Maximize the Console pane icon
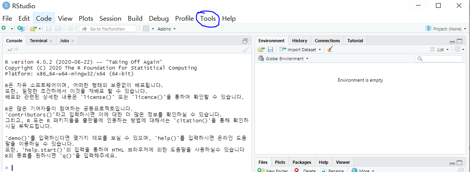 click(245, 41)
